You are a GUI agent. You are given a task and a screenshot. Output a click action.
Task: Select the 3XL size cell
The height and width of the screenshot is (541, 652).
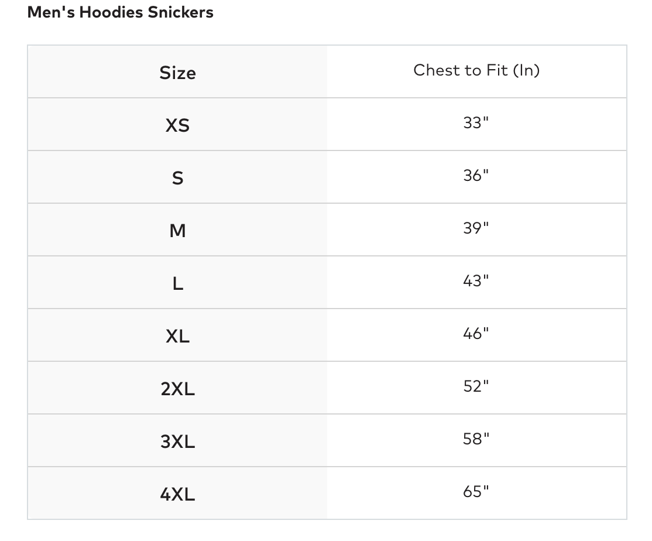(x=177, y=441)
